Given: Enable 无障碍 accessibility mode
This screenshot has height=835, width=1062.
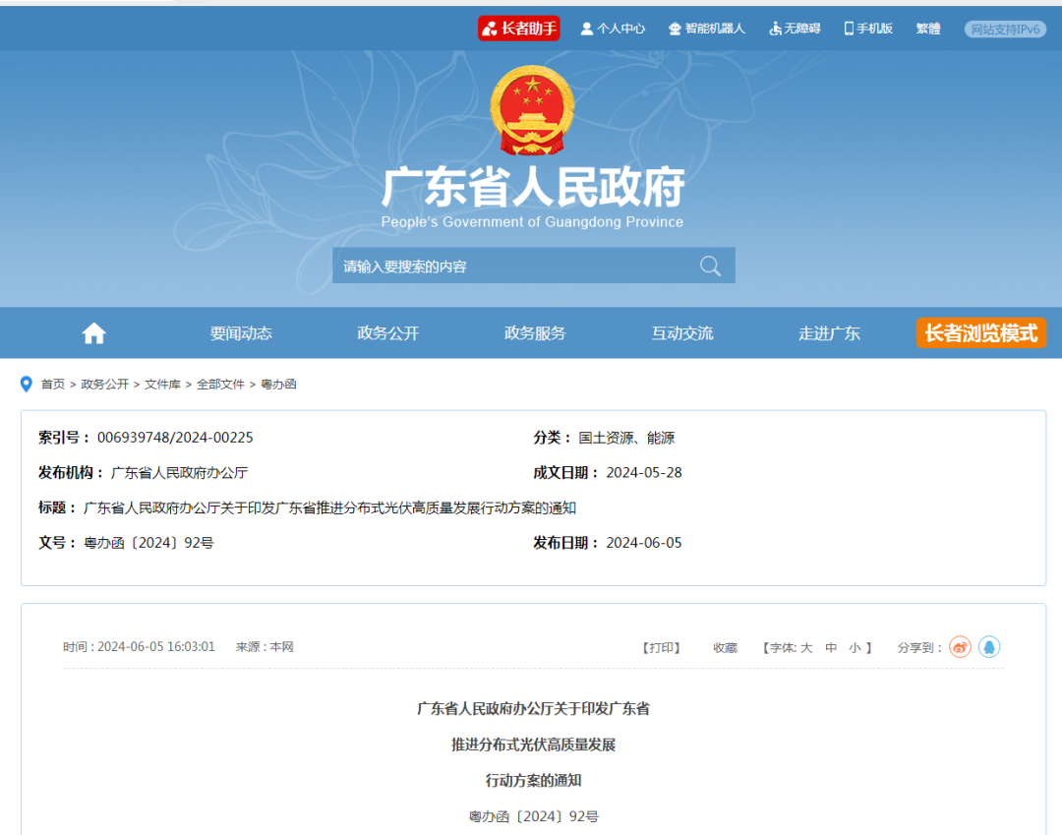Looking at the screenshot, I should (795, 29).
